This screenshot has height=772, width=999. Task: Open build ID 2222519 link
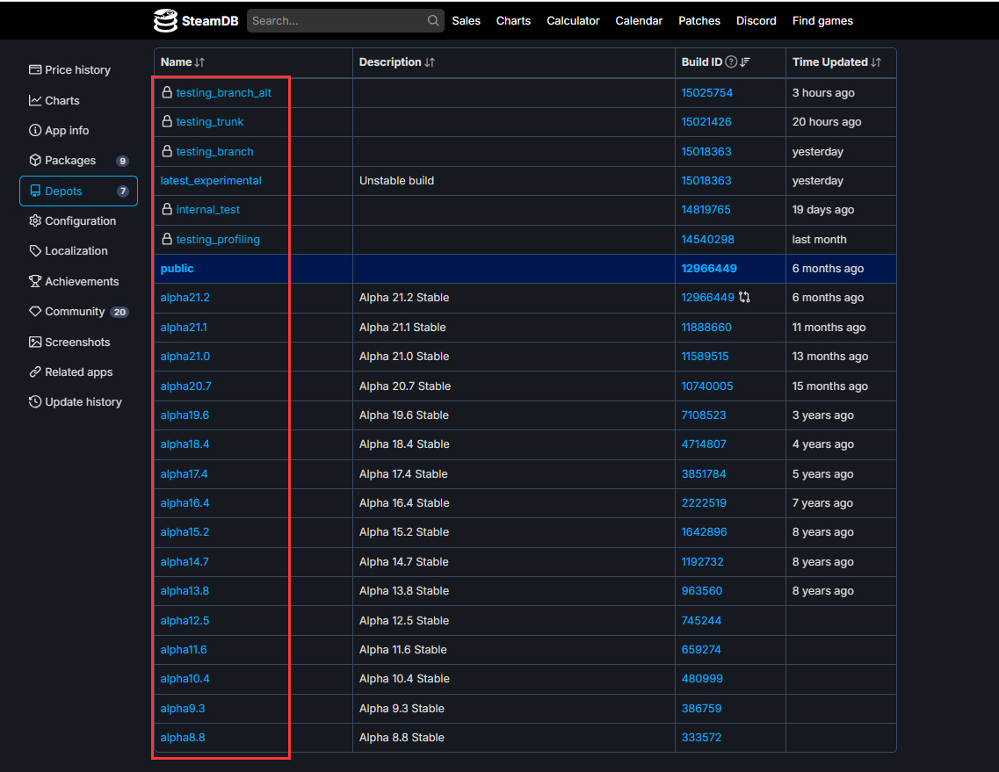[x=704, y=503]
